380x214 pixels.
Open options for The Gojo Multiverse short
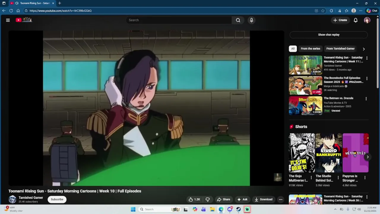[x=311, y=178]
